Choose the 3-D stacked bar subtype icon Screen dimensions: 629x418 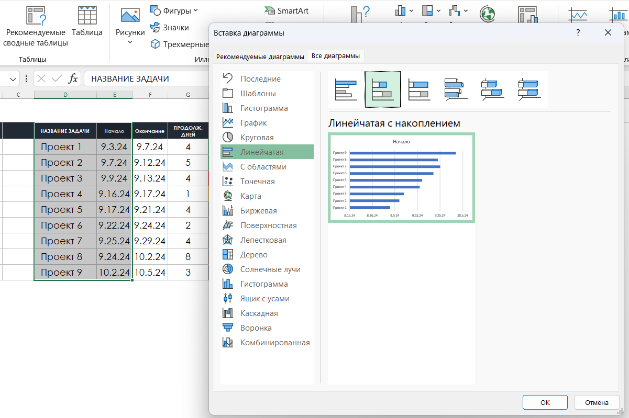pyautogui.click(x=492, y=89)
